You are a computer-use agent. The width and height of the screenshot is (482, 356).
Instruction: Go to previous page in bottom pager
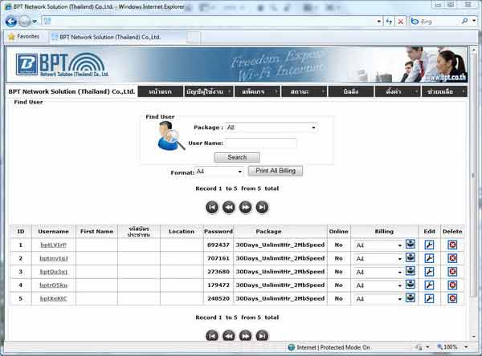[228, 336]
